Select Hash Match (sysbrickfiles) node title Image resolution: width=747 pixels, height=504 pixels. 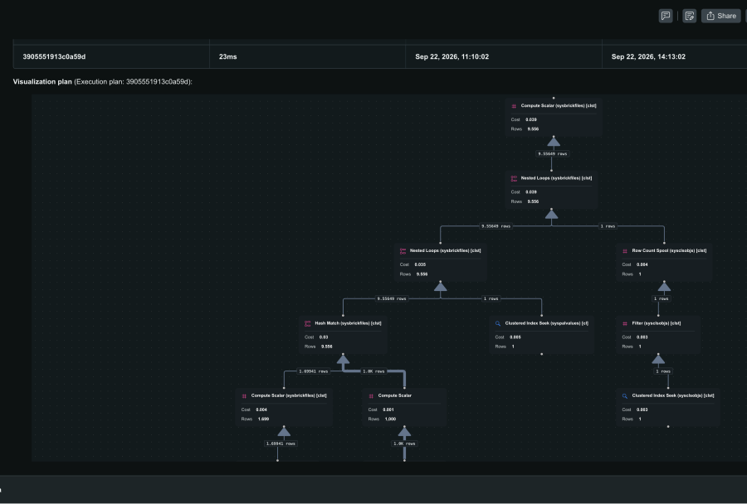pyautogui.click(x=348, y=323)
